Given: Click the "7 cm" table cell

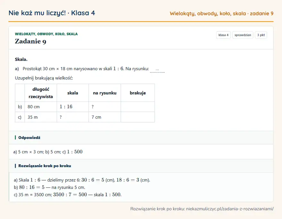Looking at the screenshot, I should click(105, 117).
